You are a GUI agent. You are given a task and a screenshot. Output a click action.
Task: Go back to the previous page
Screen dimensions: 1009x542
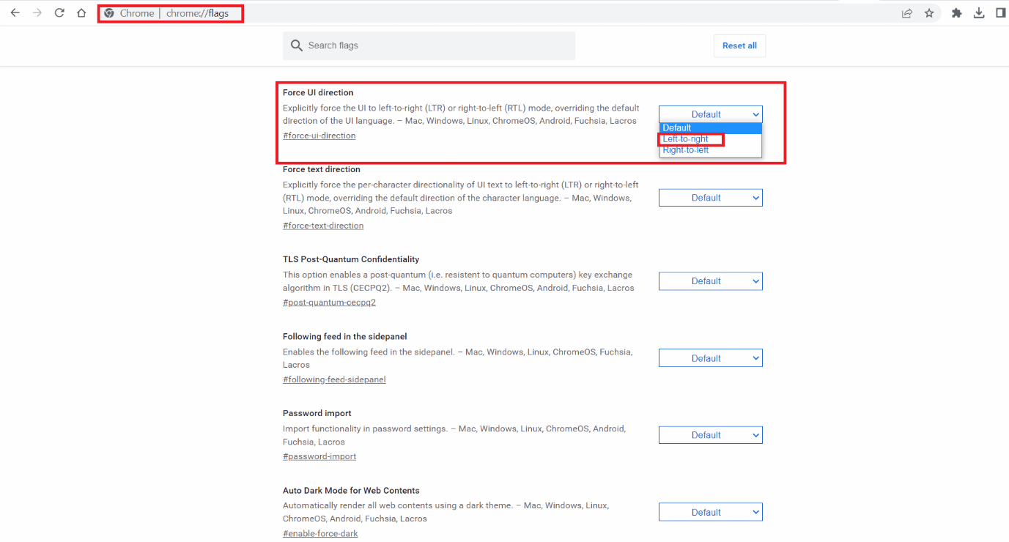point(15,13)
